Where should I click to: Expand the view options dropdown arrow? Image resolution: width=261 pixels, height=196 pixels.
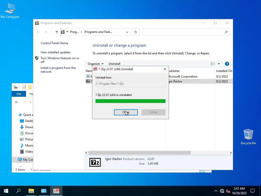tap(219, 64)
